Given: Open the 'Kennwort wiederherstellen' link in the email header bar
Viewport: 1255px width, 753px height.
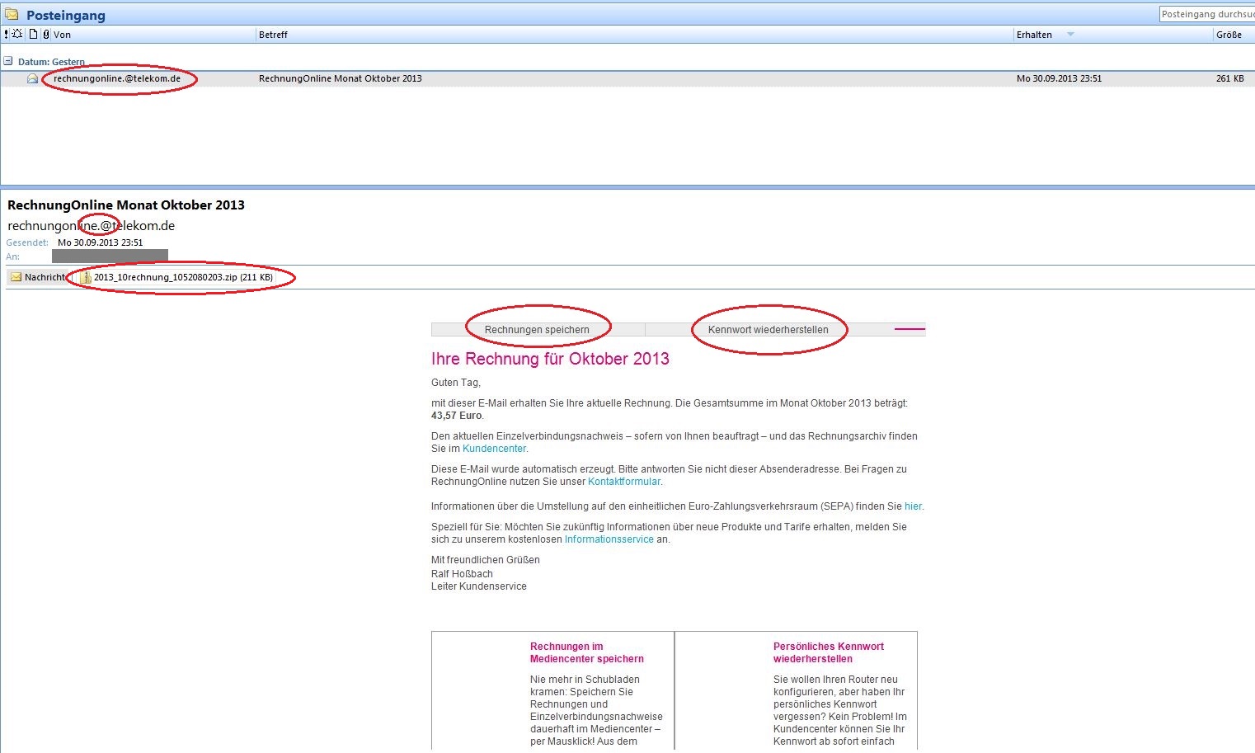Looking at the screenshot, I should point(769,330).
